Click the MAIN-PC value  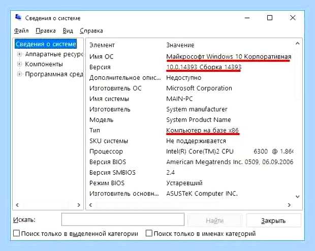(x=179, y=99)
